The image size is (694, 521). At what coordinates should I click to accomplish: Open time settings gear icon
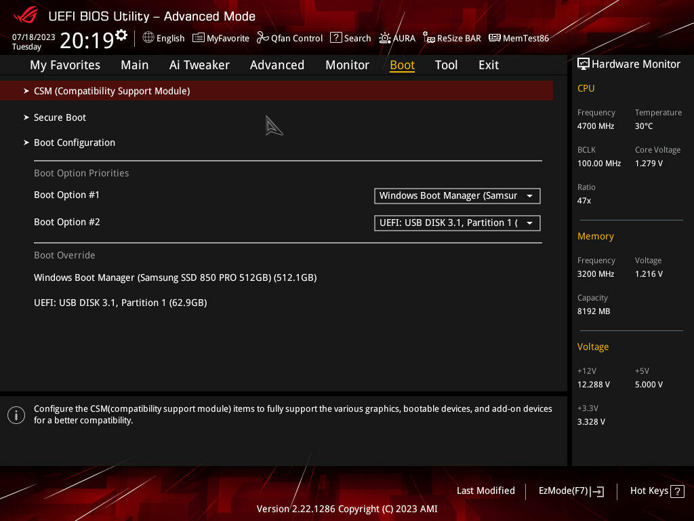pos(121,35)
